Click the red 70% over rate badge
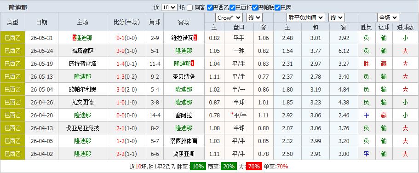 (x=253, y=166)
